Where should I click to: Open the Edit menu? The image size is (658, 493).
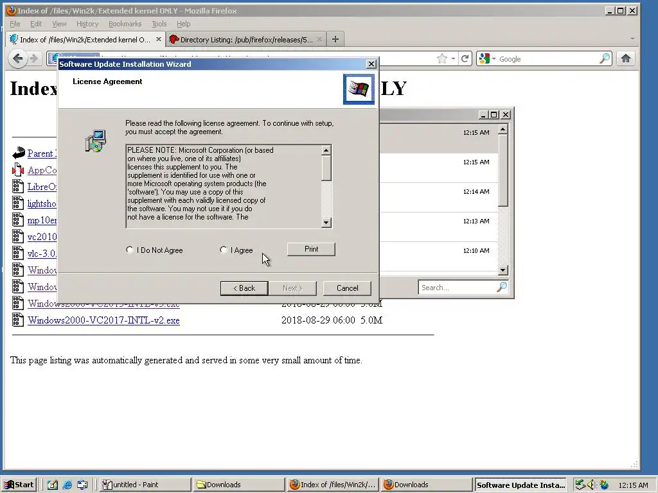pyautogui.click(x=36, y=24)
